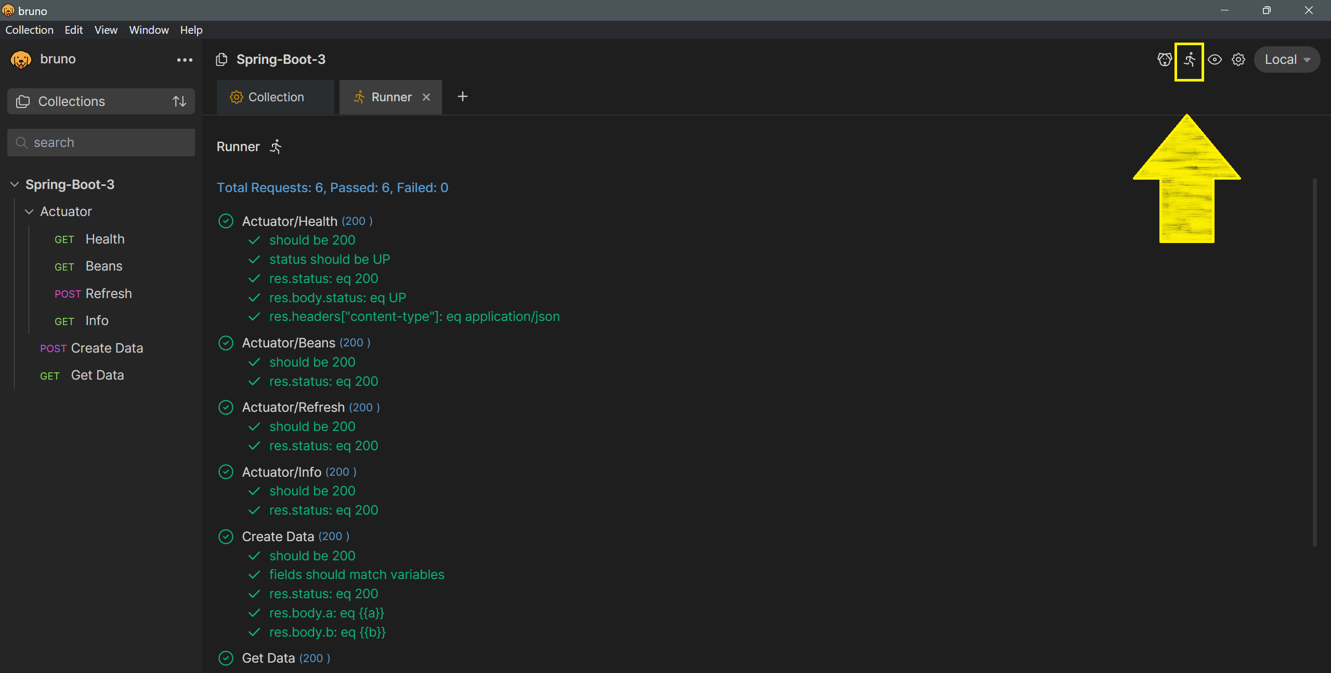
Task: Click the Collections header button
Action: pyautogui.click(x=101, y=101)
